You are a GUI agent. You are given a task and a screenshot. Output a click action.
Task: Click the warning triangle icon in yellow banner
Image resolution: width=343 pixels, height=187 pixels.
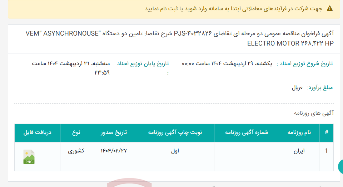[330, 9]
